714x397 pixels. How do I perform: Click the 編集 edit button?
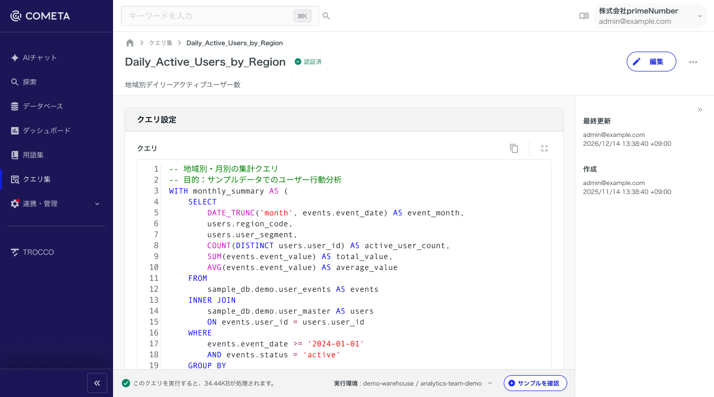[651, 62]
